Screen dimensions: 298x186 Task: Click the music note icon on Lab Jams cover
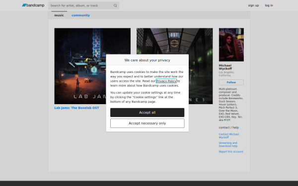(94, 69)
